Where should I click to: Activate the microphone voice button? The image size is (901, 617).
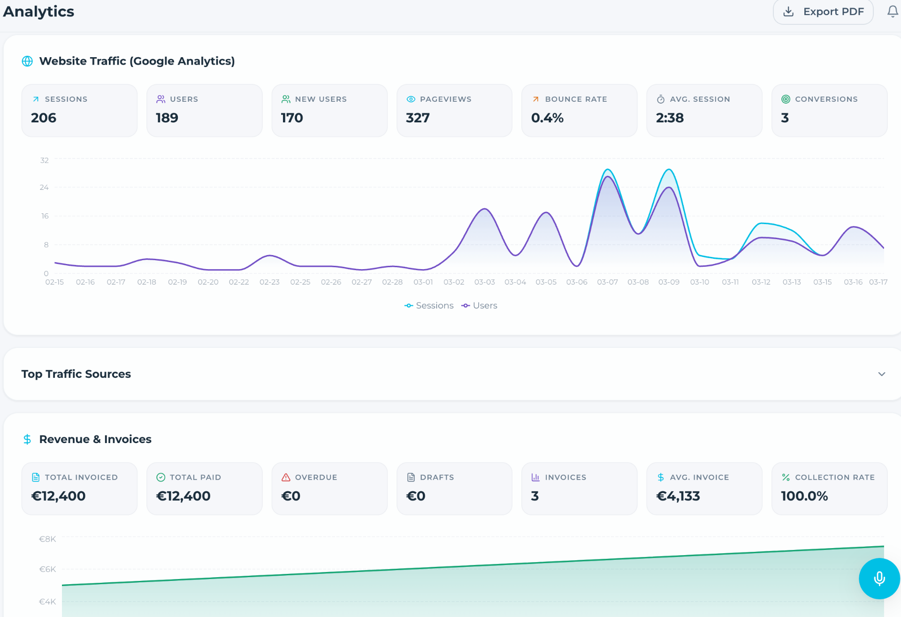click(879, 578)
